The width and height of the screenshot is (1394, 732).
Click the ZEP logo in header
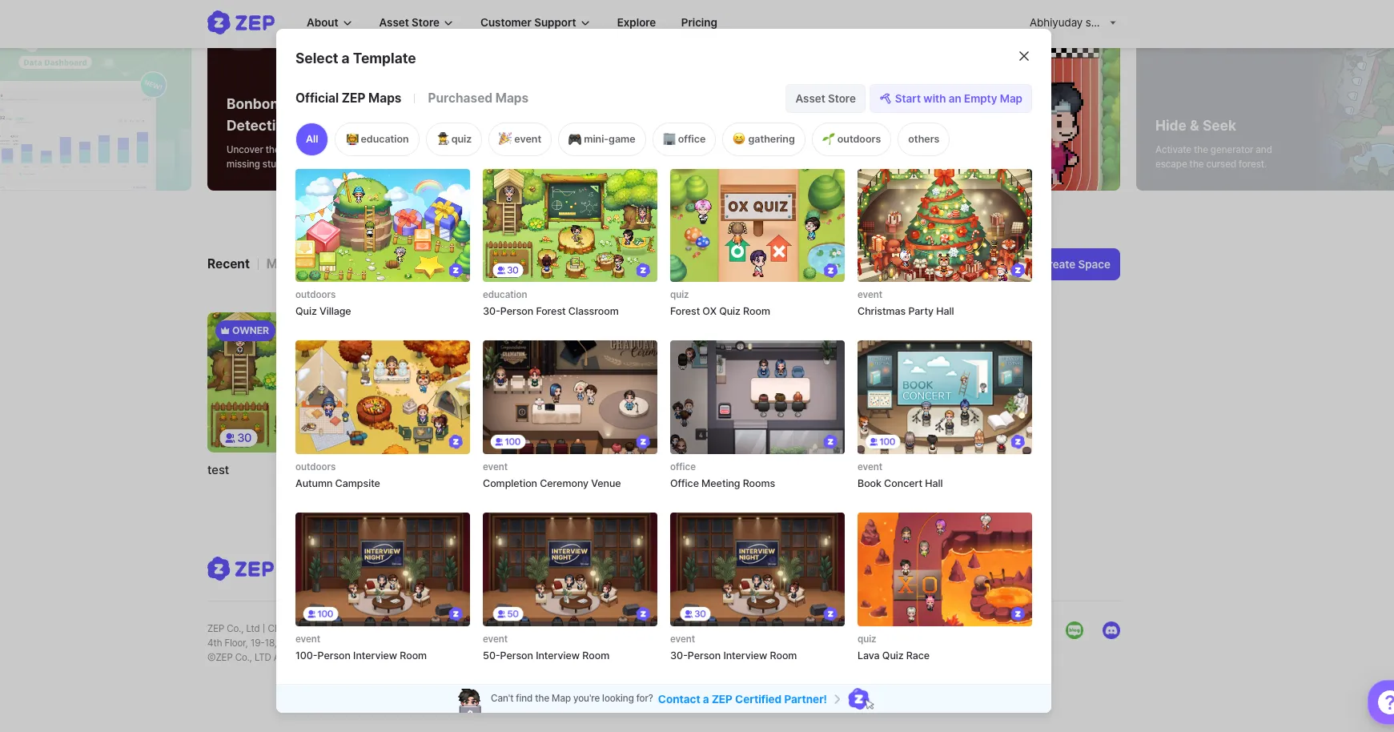coord(241,22)
